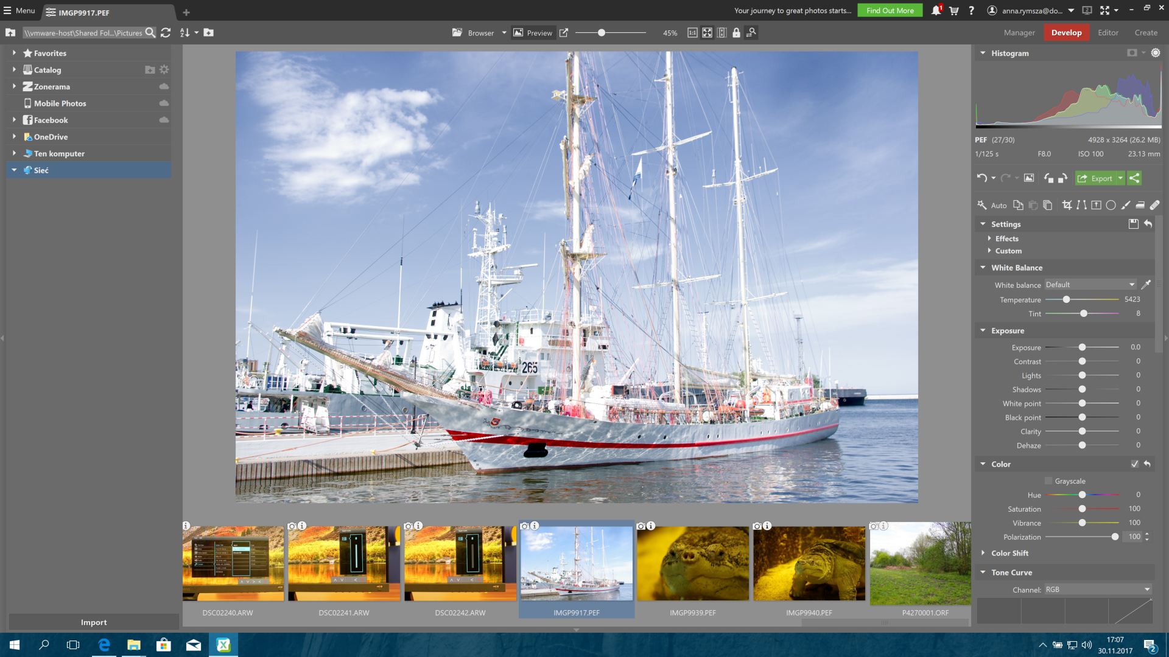Image resolution: width=1169 pixels, height=657 pixels.
Task: Pick white balance with the eyedropper
Action: pos(1146,285)
